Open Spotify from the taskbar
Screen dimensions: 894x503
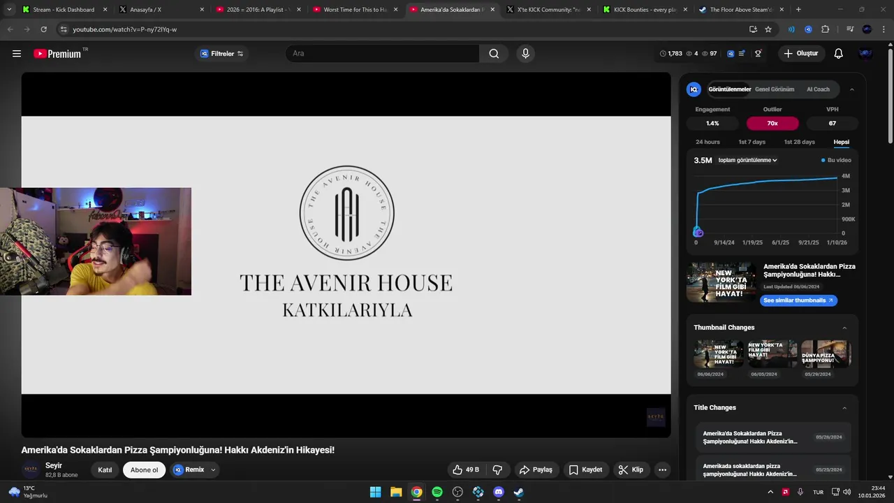tap(437, 492)
